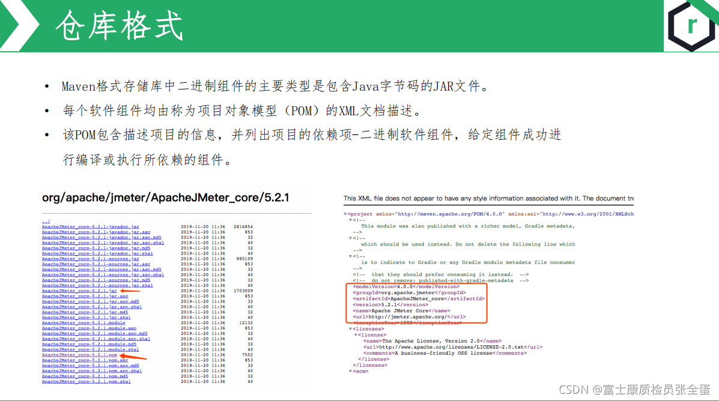Click the <url>http://jmeter.apache.org/ line
This screenshot has height=401, width=719.
(409, 317)
